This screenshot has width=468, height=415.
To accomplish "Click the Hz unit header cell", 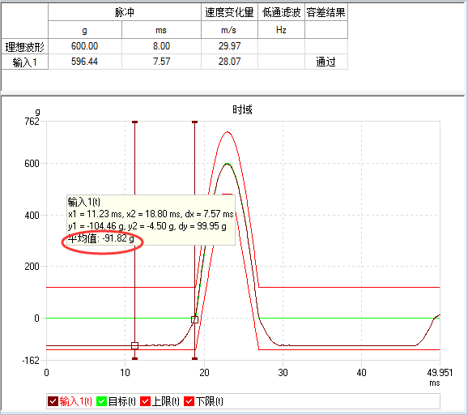I will (281, 30).
